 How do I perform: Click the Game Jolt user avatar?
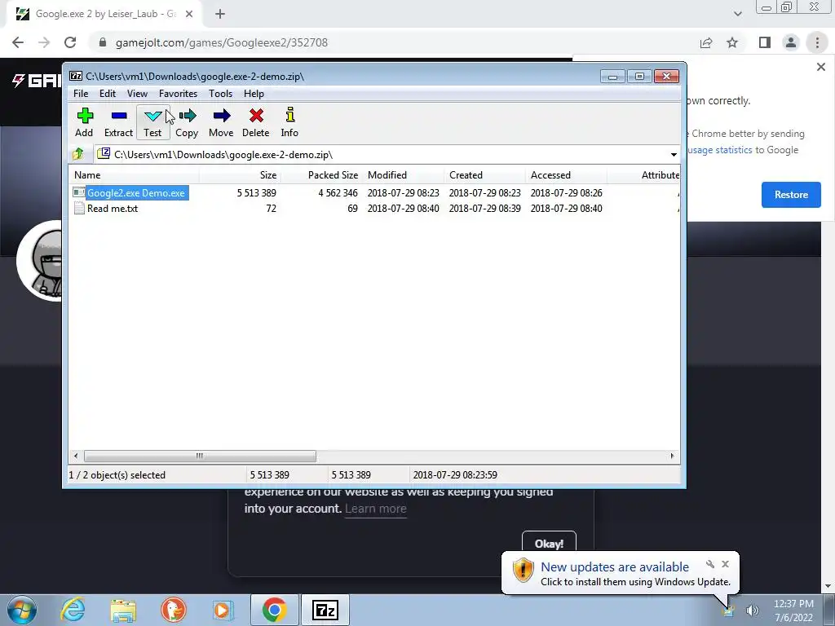coord(40,261)
